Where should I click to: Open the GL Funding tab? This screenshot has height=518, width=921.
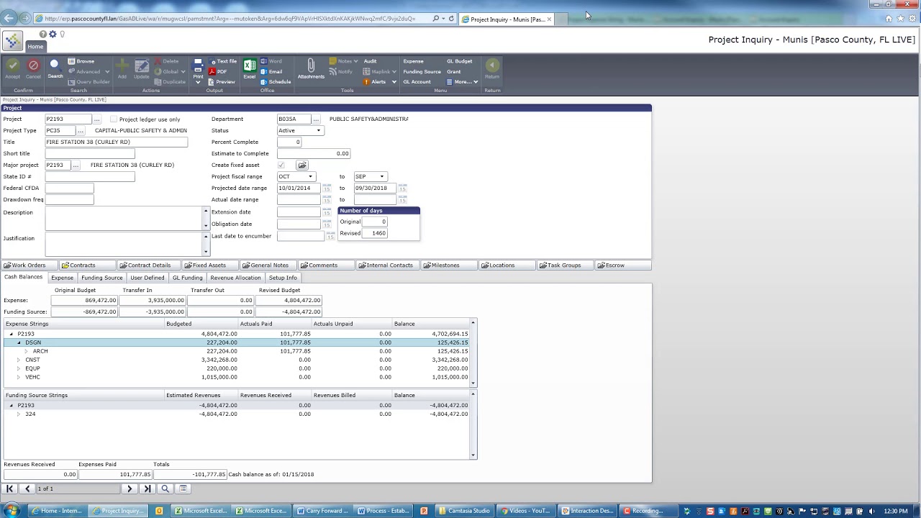pos(187,278)
